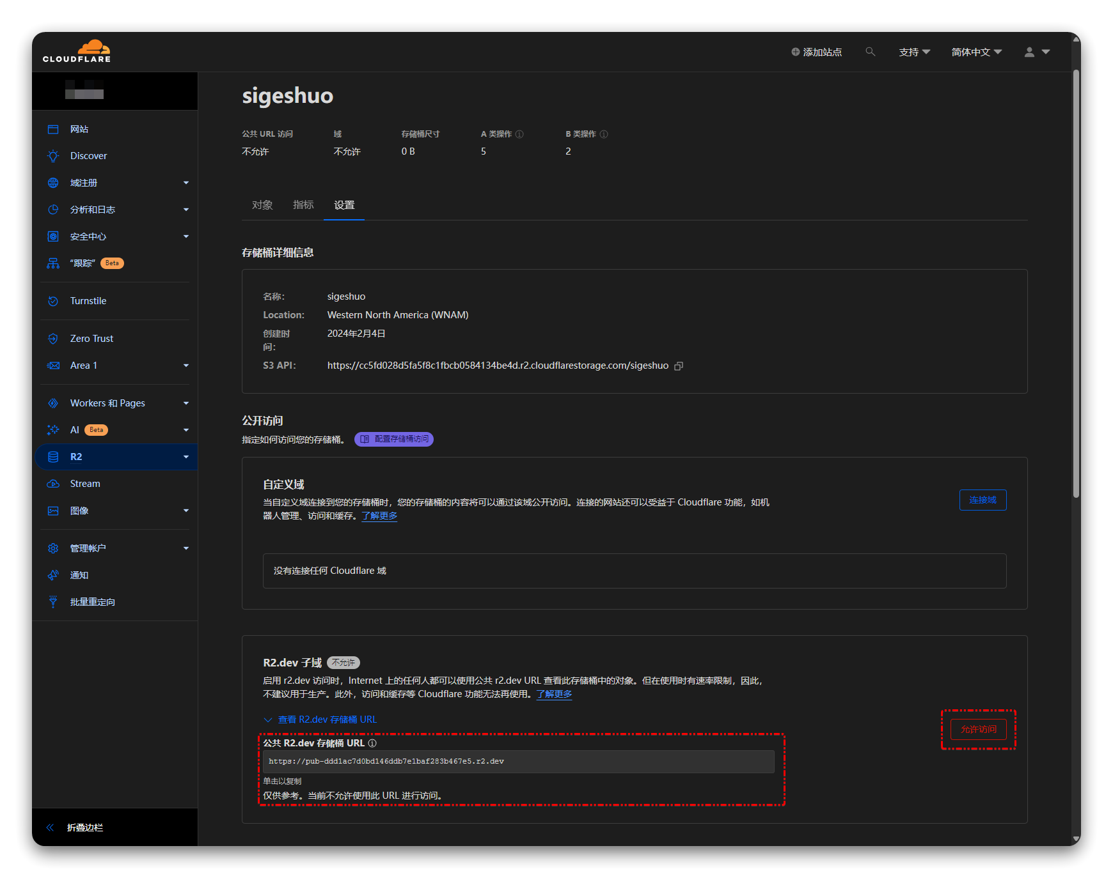1113x878 pixels.
Task: Click B 类操作 info icon
Action: pyautogui.click(x=604, y=134)
